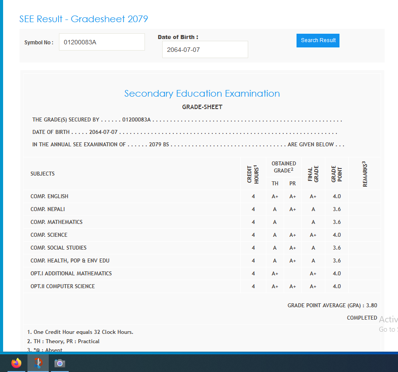The image size is (398, 372).
Task: Click the Search Result button
Action: pos(318,40)
